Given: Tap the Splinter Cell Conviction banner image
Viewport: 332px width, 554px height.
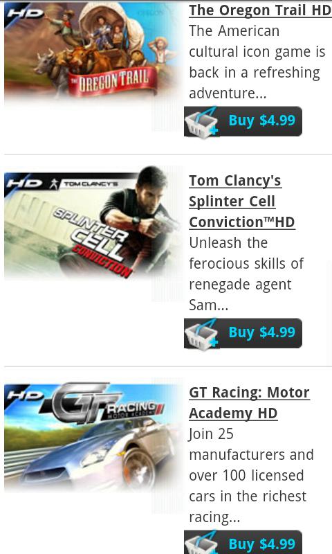Looking at the screenshot, I should click(x=93, y=224).
